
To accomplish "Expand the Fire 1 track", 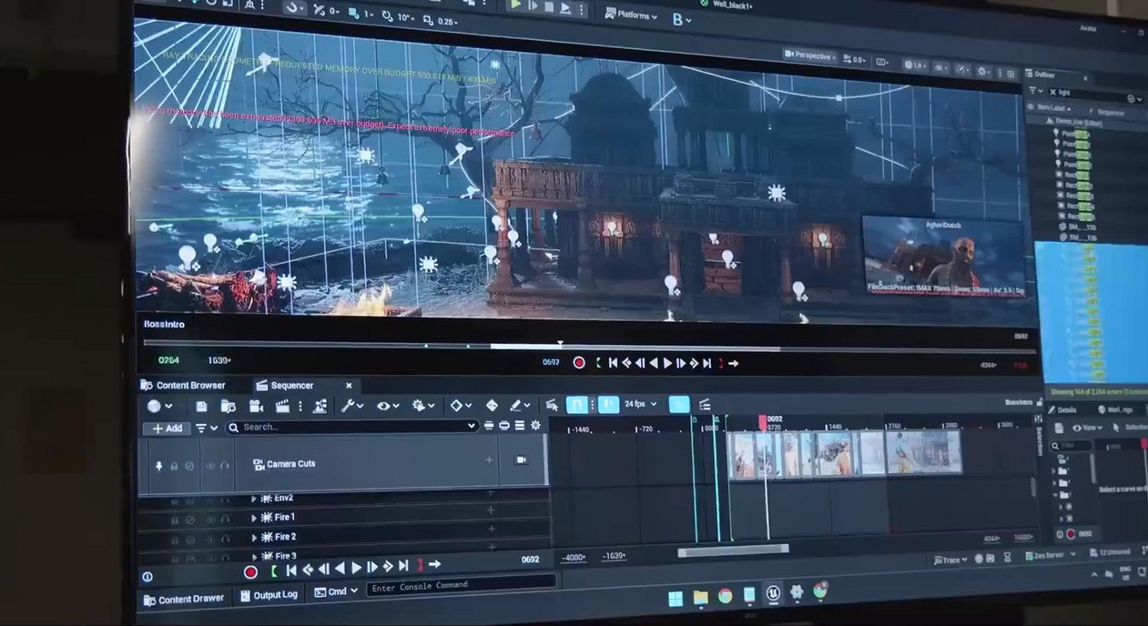I will click(254, 518).
